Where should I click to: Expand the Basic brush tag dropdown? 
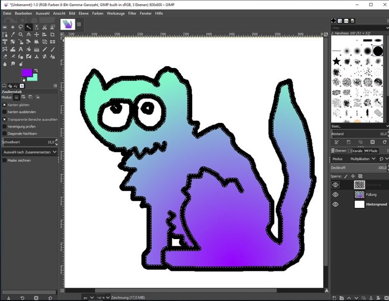click(384, 125)
